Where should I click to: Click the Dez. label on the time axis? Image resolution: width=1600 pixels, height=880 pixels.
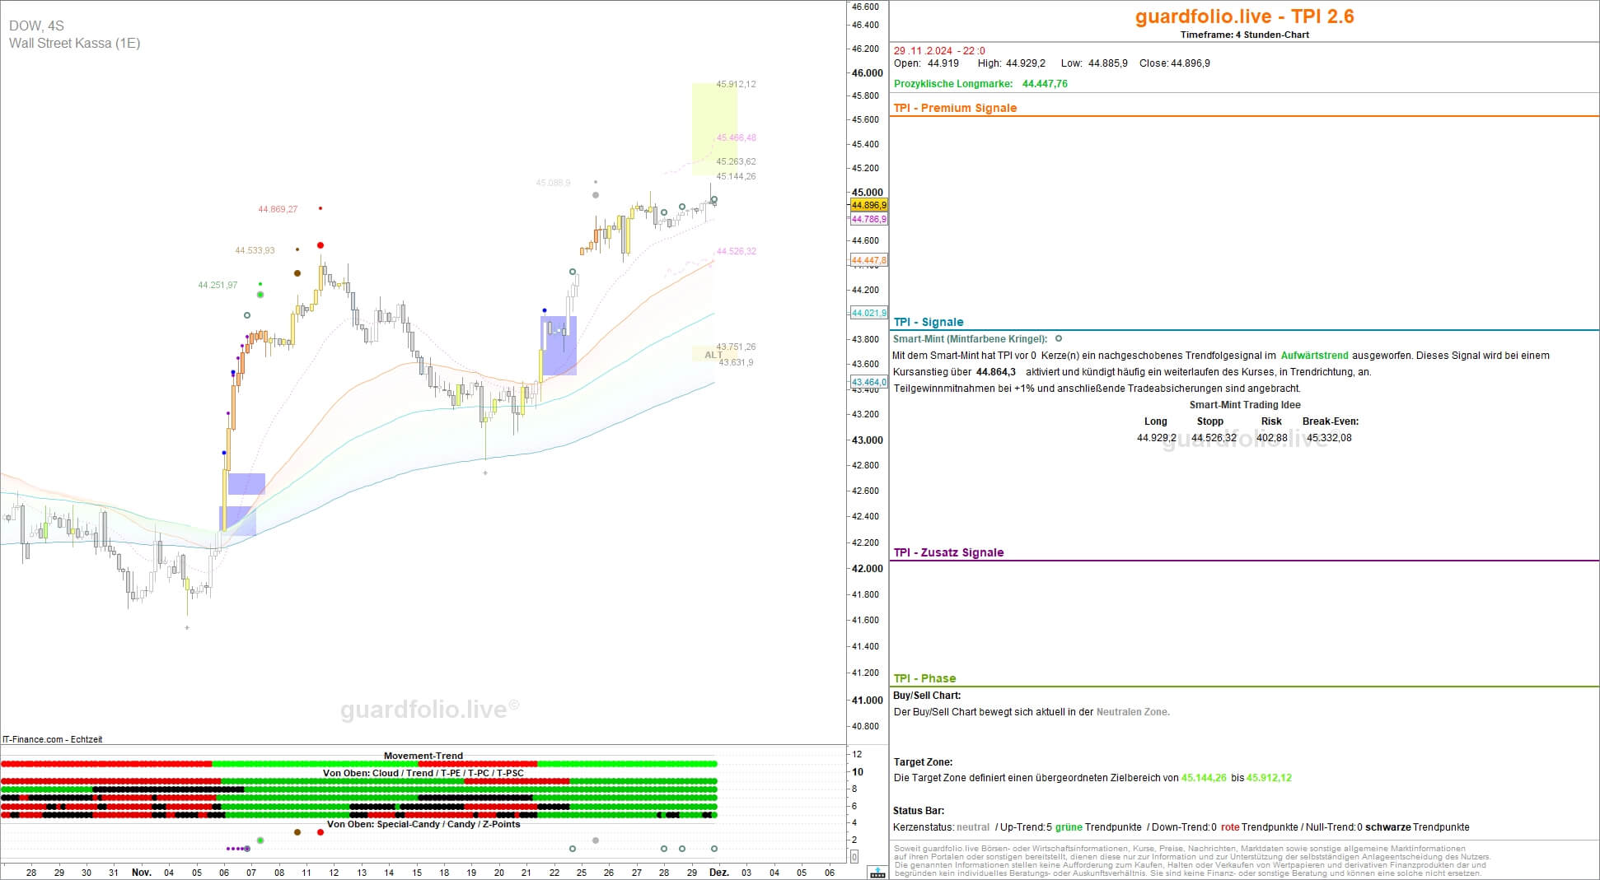pyautogui.click(x=718, y=873)
